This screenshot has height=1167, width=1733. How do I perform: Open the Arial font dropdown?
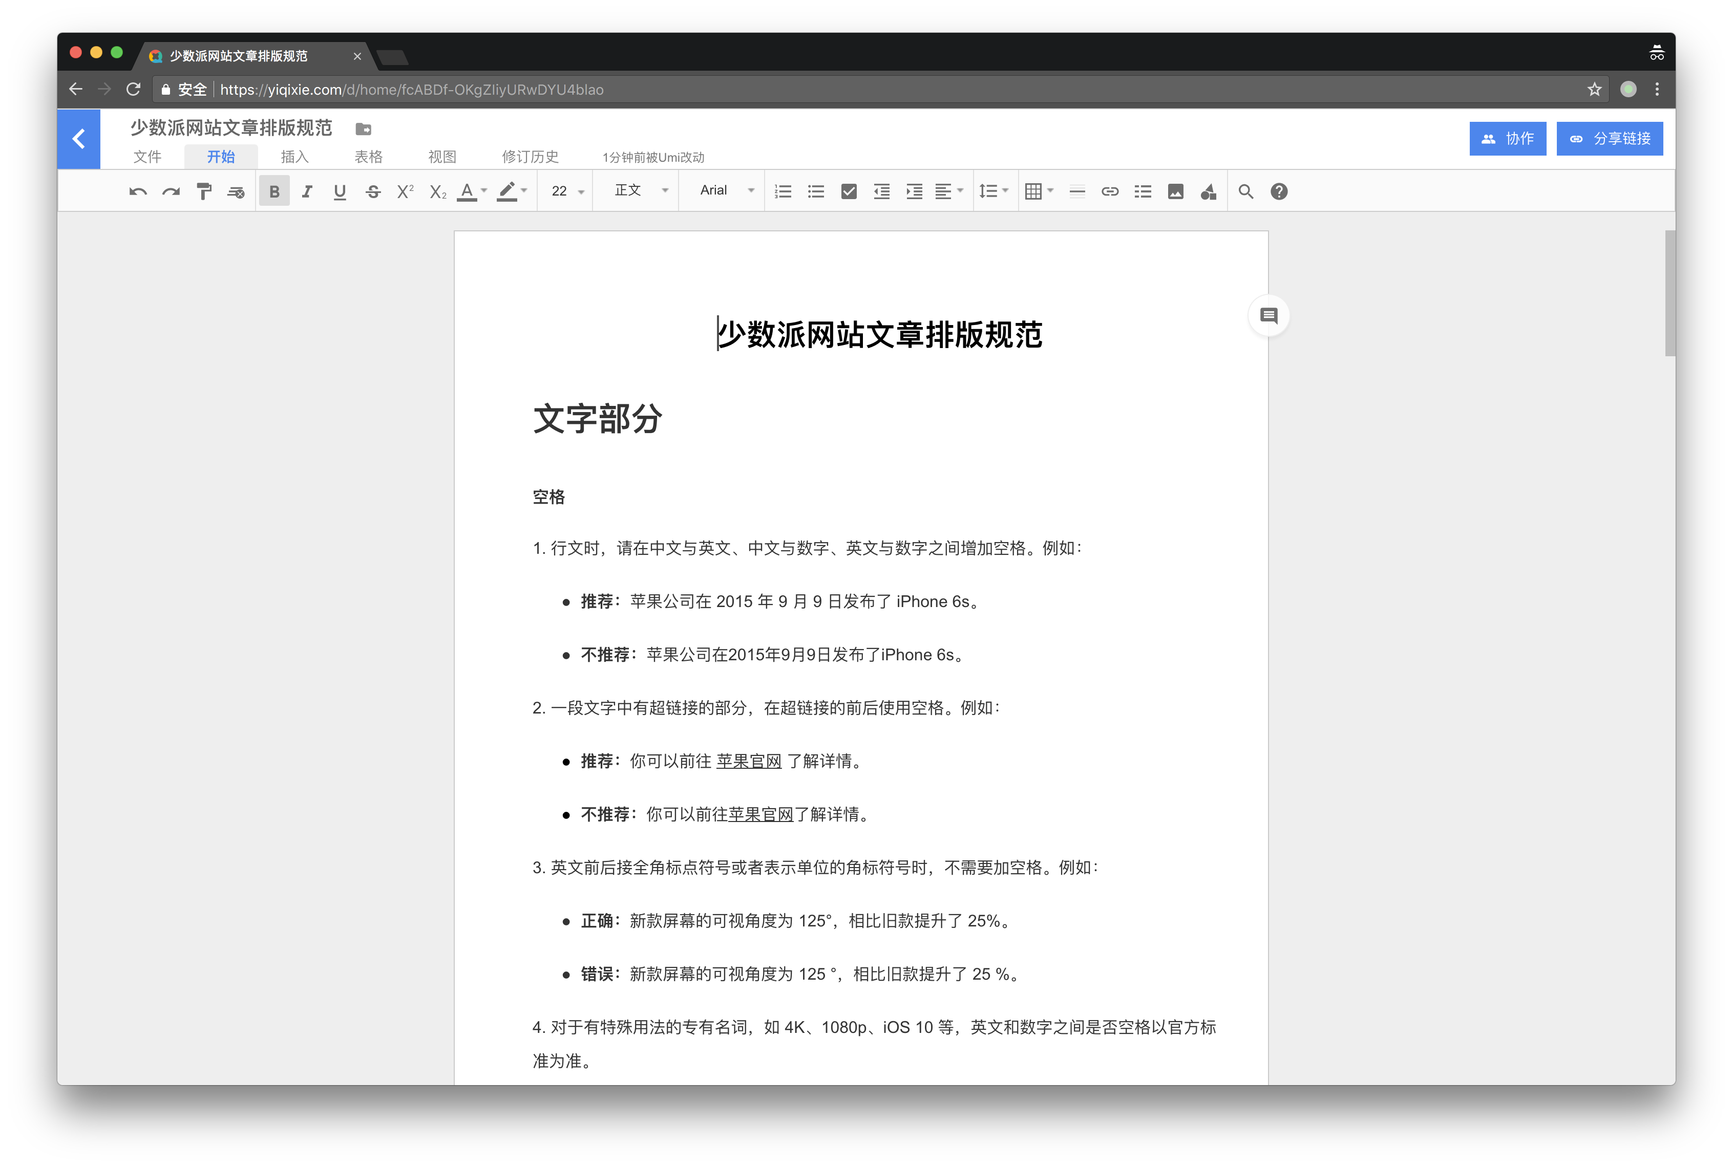click(x=727, y=190)
